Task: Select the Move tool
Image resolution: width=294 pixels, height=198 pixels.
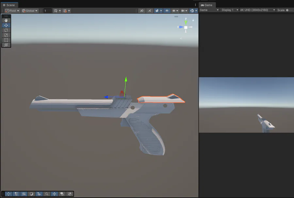Action: 6,25
